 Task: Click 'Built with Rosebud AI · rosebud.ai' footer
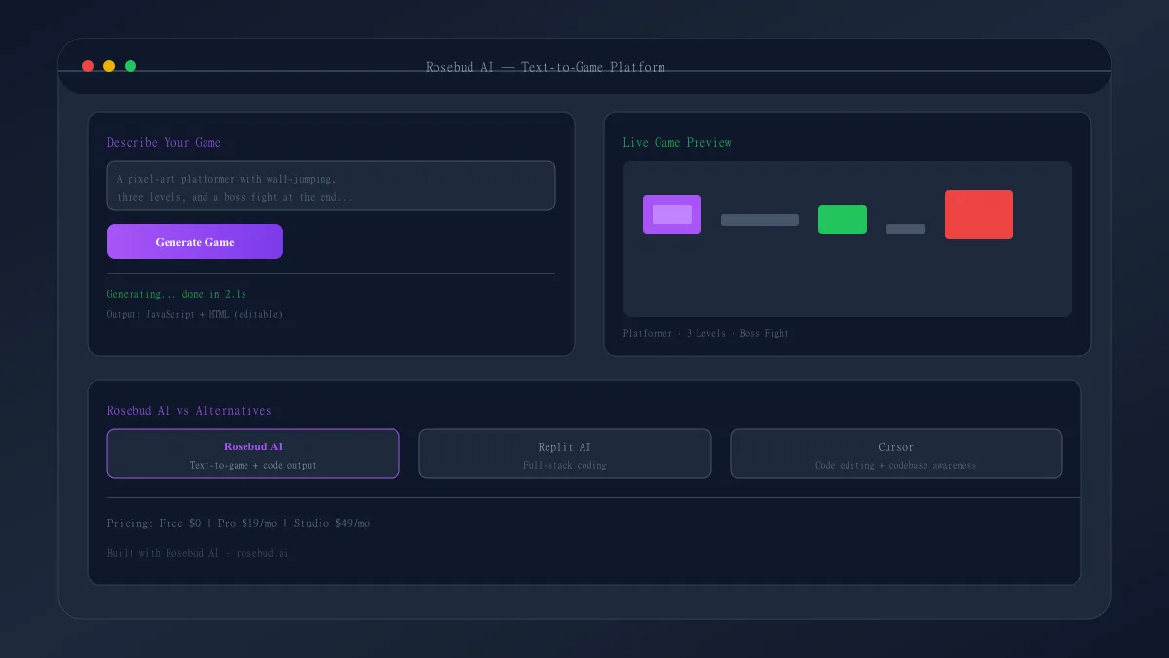198,553
